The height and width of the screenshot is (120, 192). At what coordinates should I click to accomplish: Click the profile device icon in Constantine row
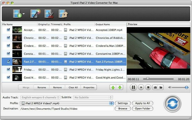click(x=66, y=54)
